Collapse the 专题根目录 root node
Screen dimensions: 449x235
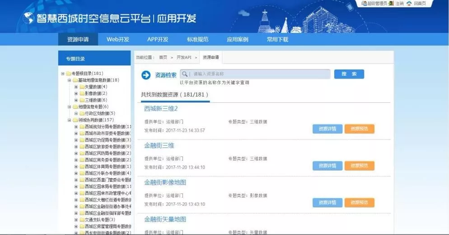click(62, 74)
